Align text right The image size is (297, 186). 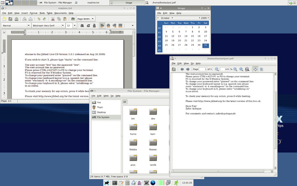pos(114,25)
